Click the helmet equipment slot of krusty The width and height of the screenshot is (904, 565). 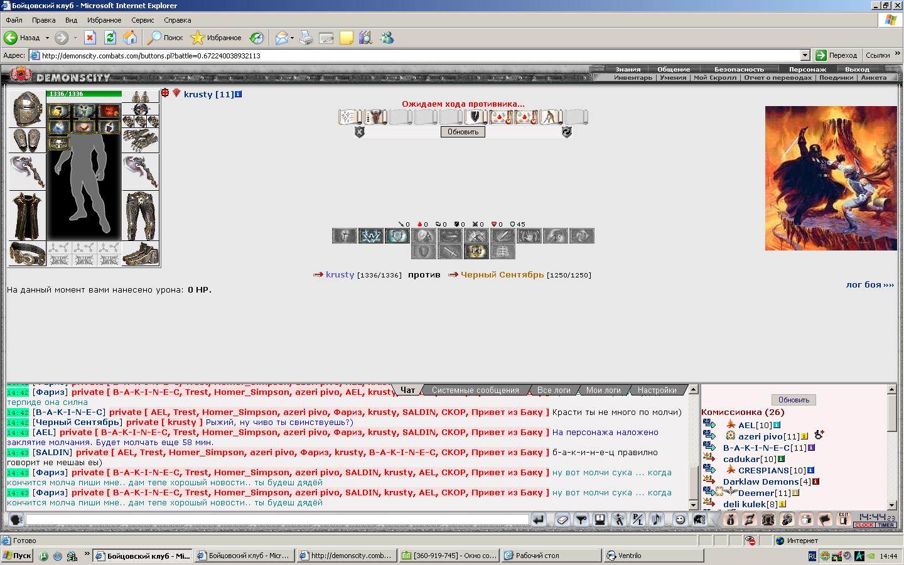coord(27,109)
